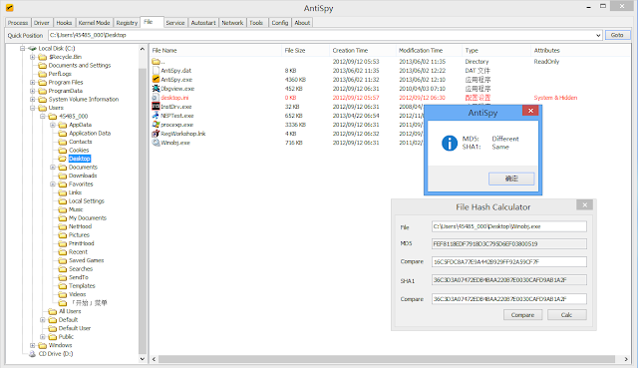Image resolution: width=638 pixels, height=368 pixels.
Task: Click the procexp.exe icon
Action: (156, 124)
